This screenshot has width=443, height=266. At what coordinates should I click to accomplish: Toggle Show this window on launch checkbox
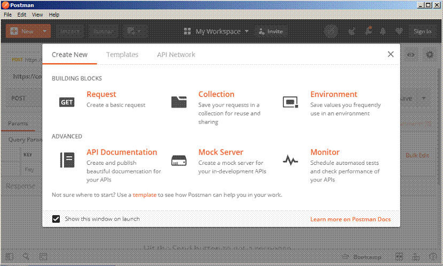click(56, 219)
